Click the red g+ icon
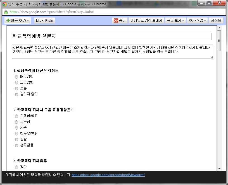 [116, 20]
